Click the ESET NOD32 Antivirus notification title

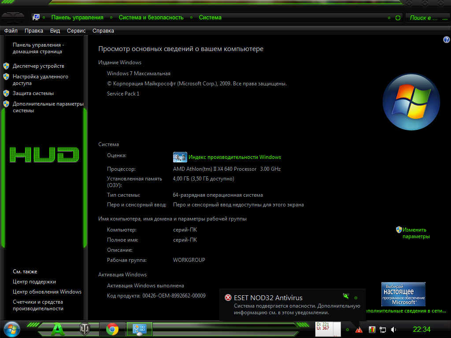(268, 298)
